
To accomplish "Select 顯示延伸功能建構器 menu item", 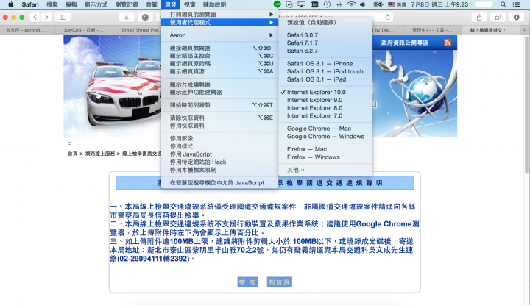I will click(x=219, y=92).
